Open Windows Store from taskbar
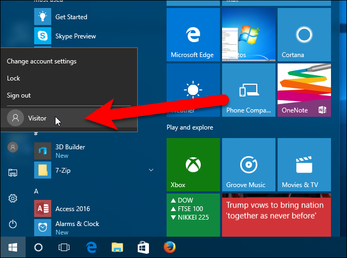Screen dimensions: 347x258 point(143,247)
